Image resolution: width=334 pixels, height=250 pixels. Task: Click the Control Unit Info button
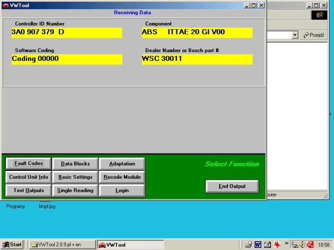pos(29,177)
